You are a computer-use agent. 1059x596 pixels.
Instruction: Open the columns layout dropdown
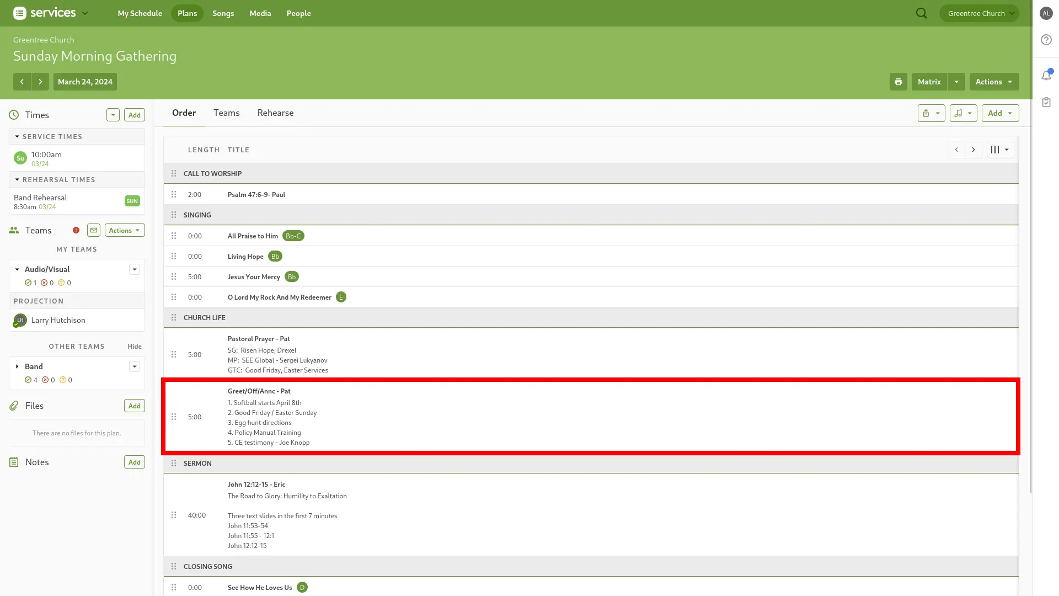999,150
